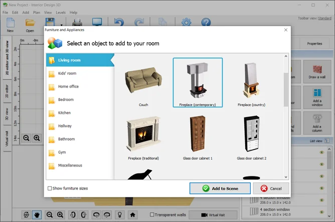Open the Kids' room category
Viewport: 335px width, 222px height.
pos(80,73)
